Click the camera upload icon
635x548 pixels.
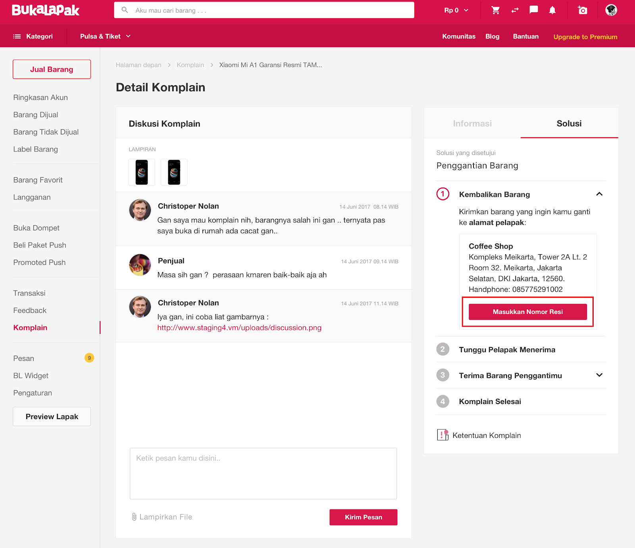pyautogui.click(x=582, y=10)
